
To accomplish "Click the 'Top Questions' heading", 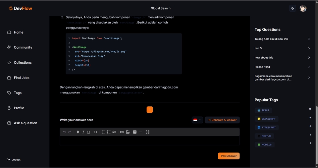I will pos(268,29).
